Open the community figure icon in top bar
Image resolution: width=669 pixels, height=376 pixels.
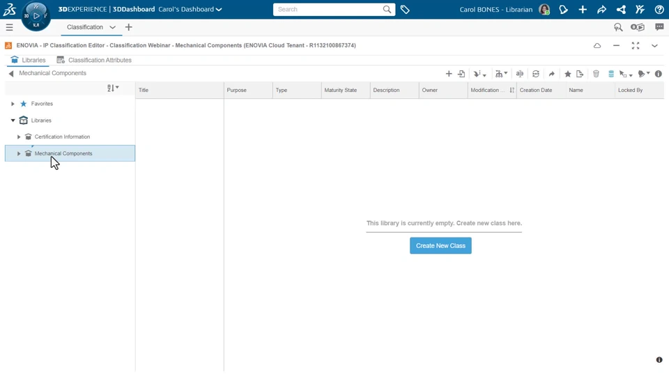tap(640, 9)
